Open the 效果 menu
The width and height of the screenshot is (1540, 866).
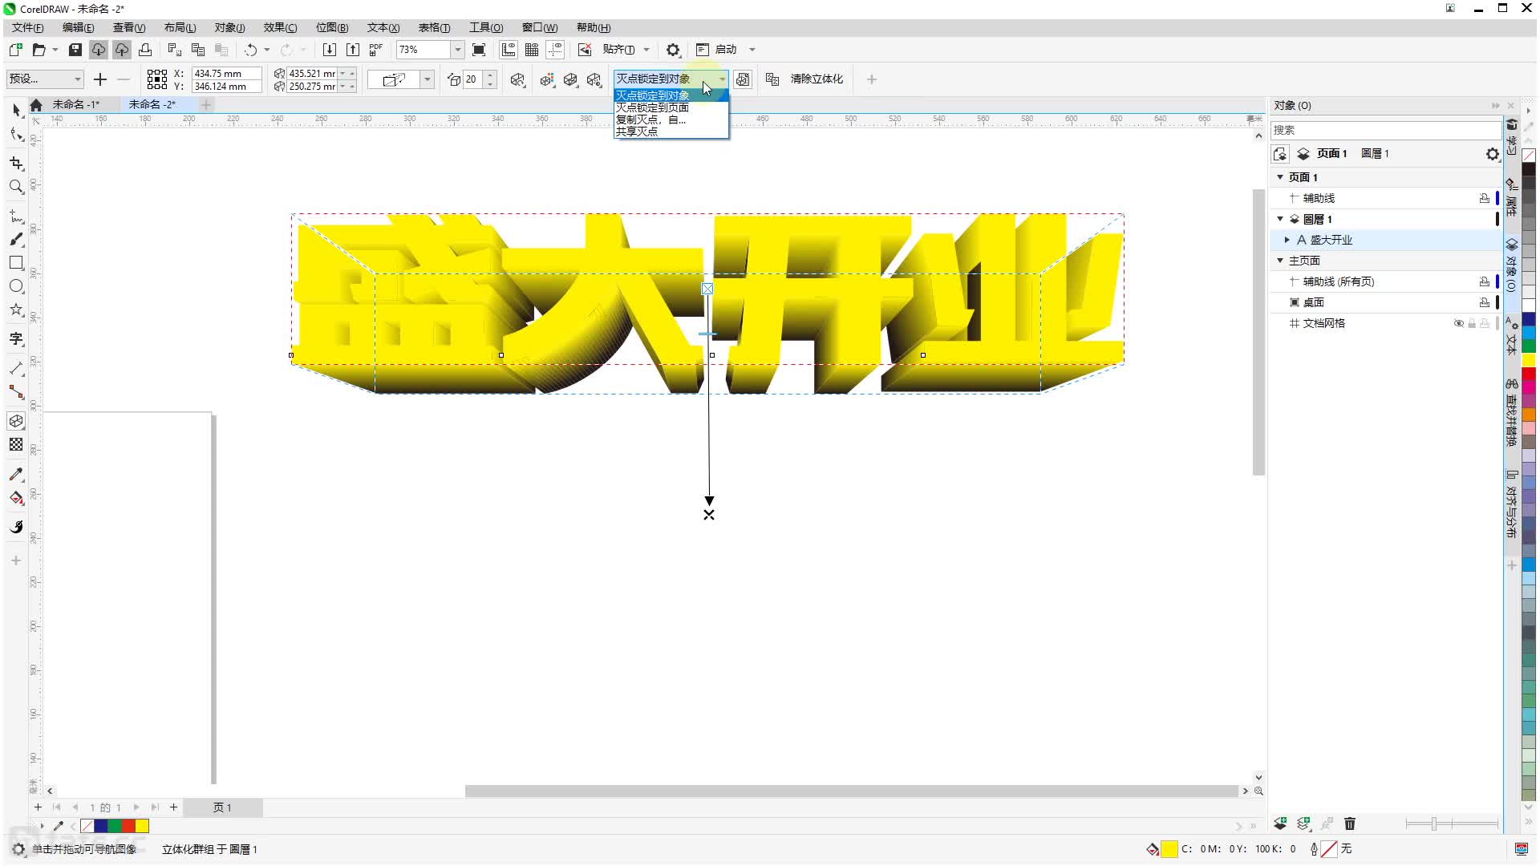point(280,28)
